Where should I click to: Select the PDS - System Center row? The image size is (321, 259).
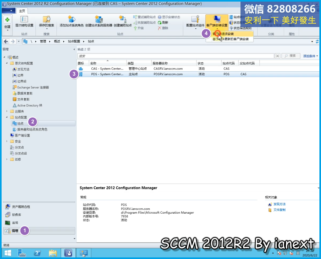tap(198, 74)
